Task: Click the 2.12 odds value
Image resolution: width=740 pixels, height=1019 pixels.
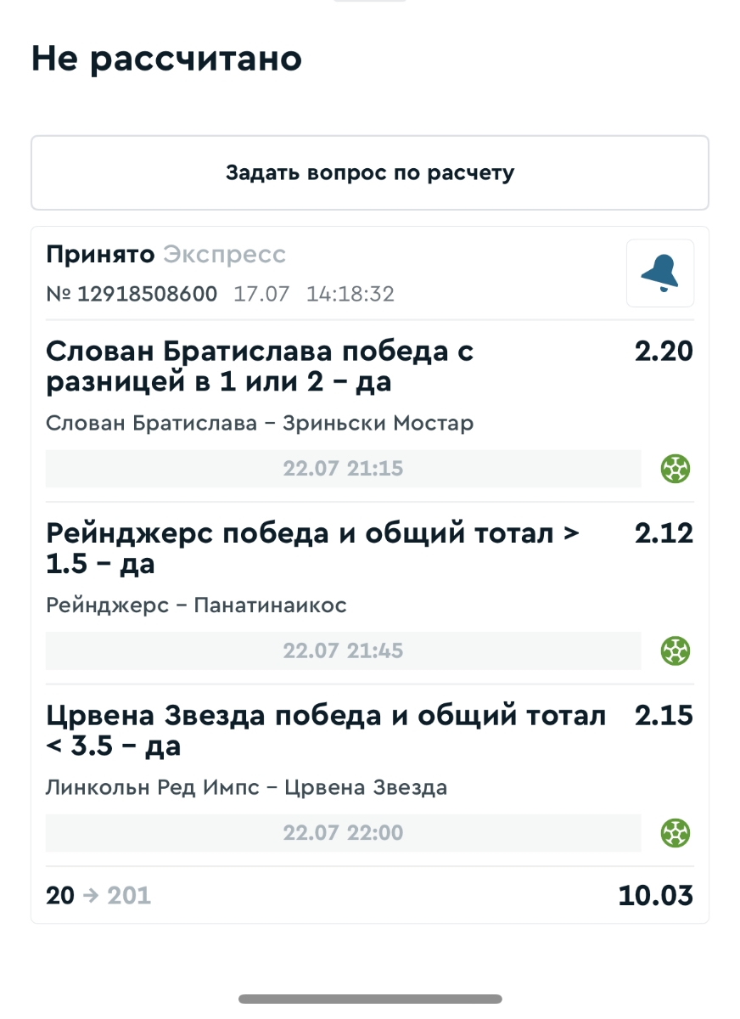Action: click(x=664, y=533)
